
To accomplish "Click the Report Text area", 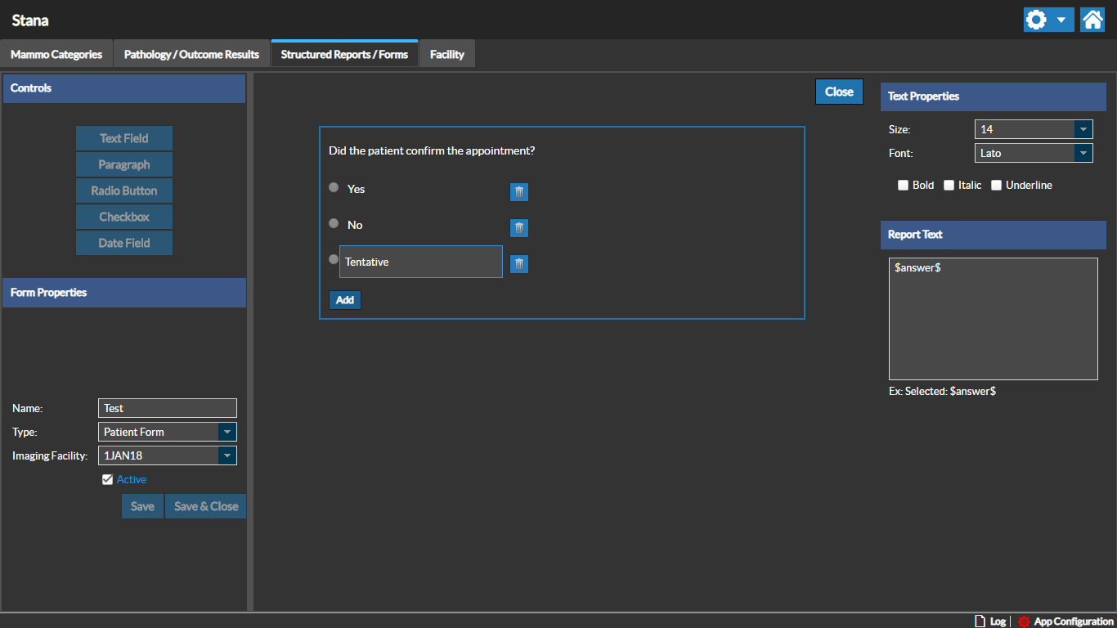I will (993, 319).
